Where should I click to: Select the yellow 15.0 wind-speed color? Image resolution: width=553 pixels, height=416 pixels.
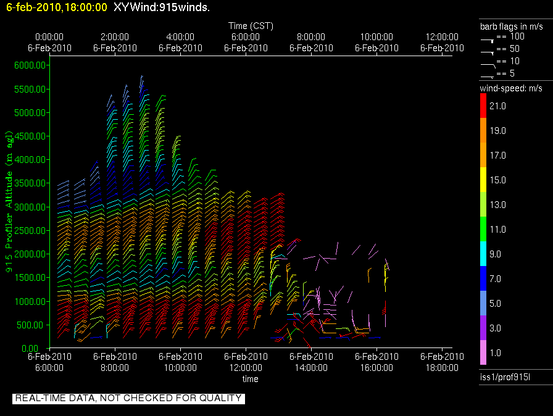[x=484, y=180]
